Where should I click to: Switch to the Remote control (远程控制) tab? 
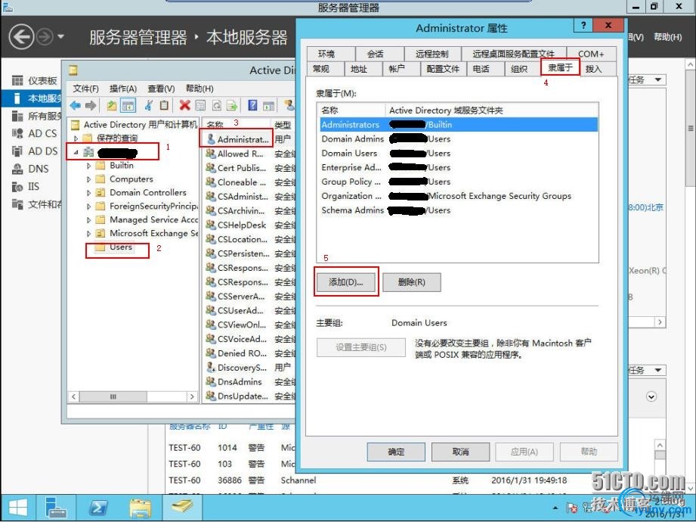pos(432,54)
